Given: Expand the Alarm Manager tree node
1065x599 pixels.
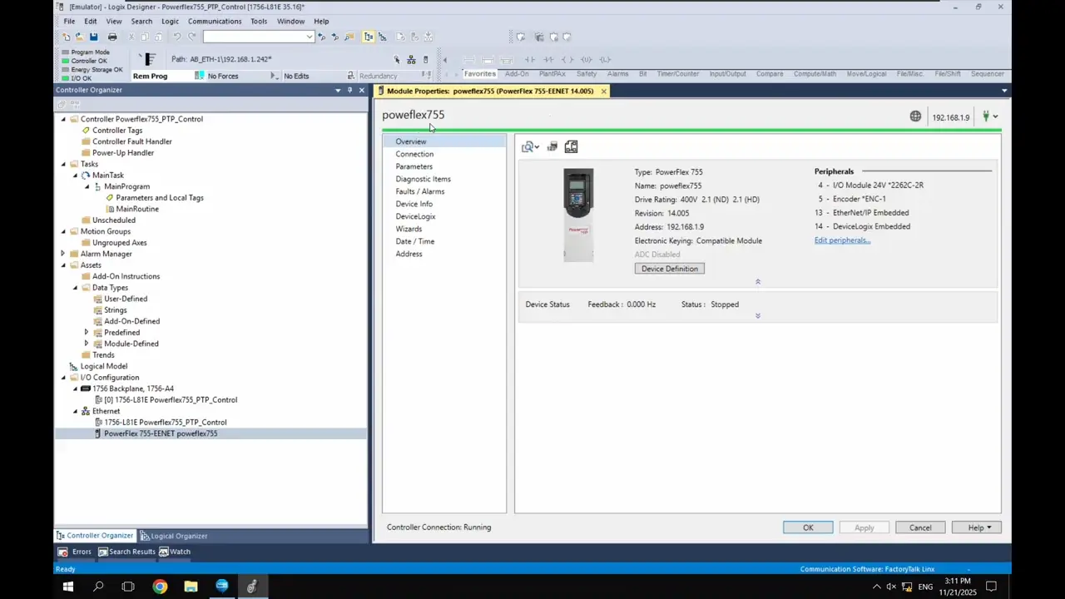Looking at the screenshot, I should (x=63, y=254).
